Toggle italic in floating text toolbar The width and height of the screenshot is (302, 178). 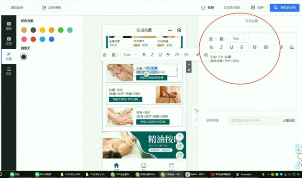pyautogui.click(x=152, y=55)
